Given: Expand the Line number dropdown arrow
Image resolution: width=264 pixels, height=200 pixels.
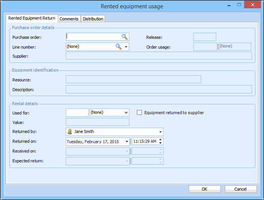Looking at the screenshot, I should 126,47.
